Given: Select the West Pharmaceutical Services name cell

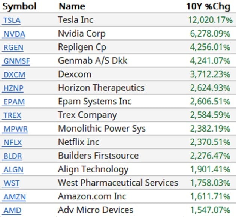Looking at the screenshot, I should [x=118, y=183].
